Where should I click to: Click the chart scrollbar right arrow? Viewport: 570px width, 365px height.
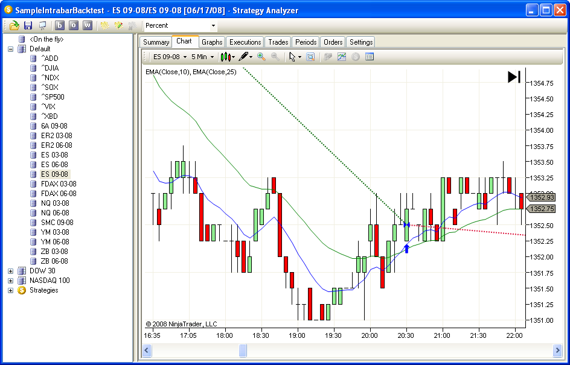[558, 351]
